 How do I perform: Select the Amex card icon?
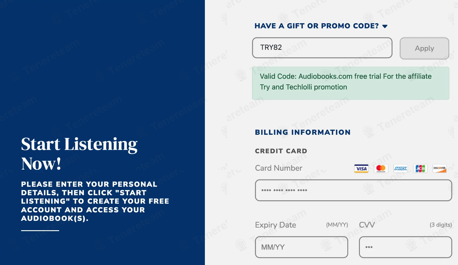(x=401, y=168)
